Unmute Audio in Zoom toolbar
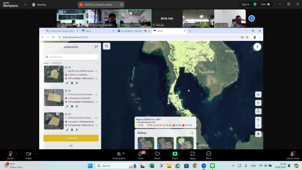The image size is (302, 170). click(x=10, y=155)
